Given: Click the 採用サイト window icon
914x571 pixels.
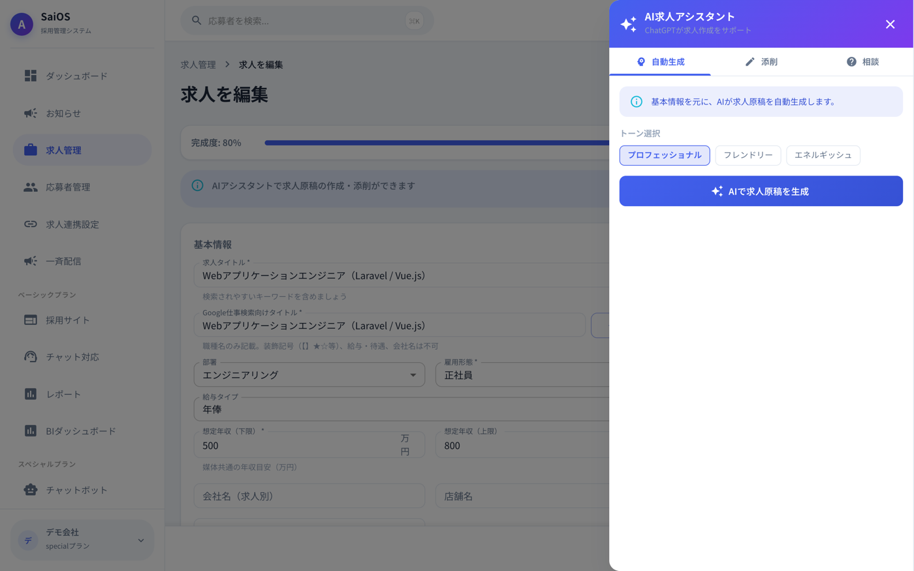Looking at the screenshot, I should pos(31,320).
